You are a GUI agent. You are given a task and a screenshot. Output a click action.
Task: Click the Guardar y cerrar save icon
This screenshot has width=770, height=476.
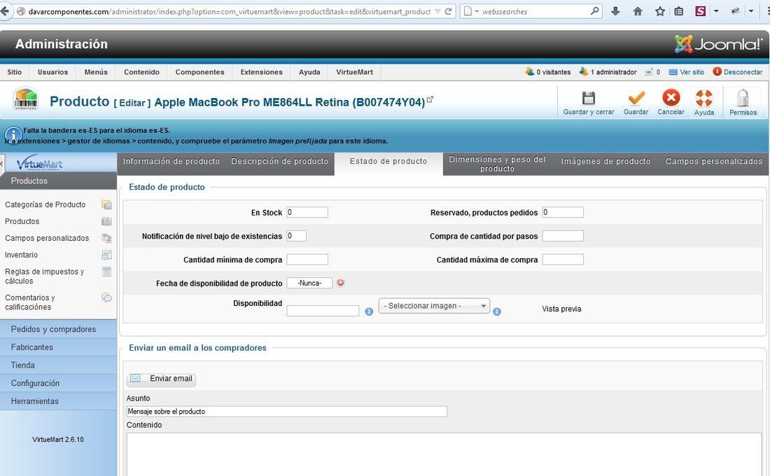(x=588, y=98)
